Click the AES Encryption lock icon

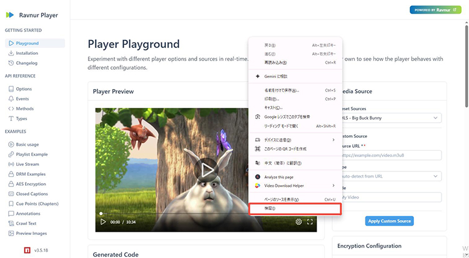(x=11, y=184)
